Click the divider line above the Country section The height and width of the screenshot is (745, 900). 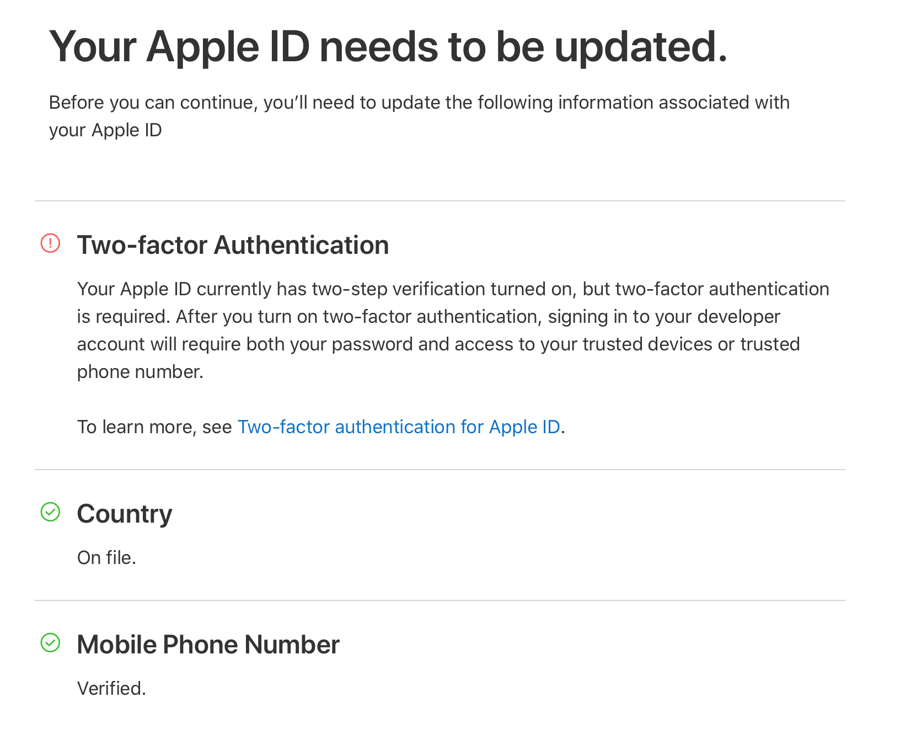click(440, 470)
